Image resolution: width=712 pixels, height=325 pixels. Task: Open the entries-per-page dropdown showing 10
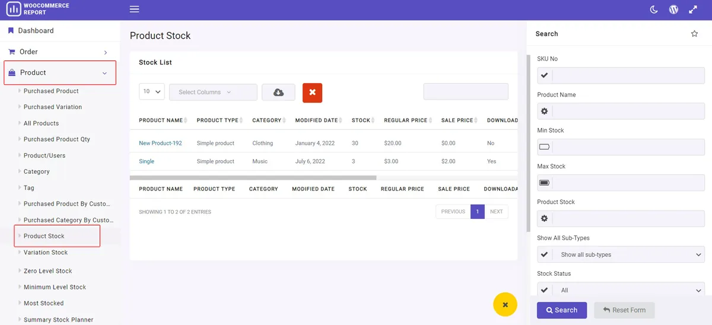click(152, 92)
